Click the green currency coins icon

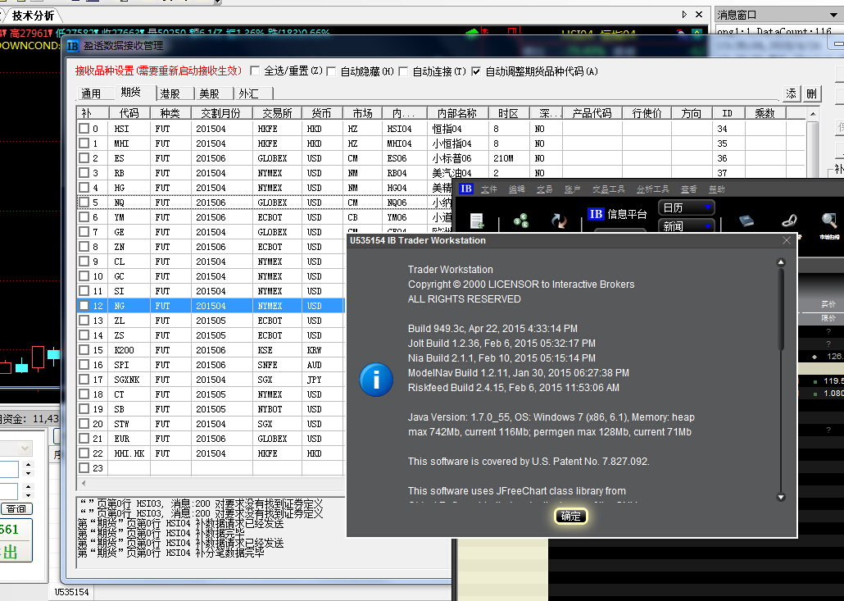(520, 221)
